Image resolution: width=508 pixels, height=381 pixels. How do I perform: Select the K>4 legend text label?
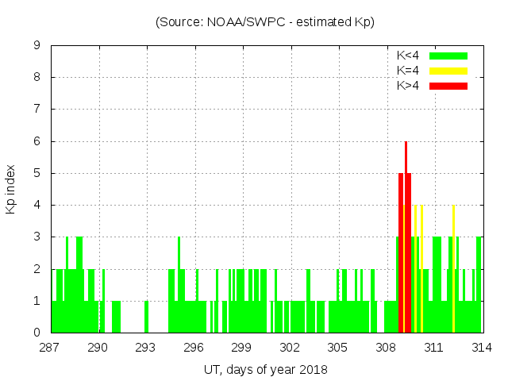408,85
